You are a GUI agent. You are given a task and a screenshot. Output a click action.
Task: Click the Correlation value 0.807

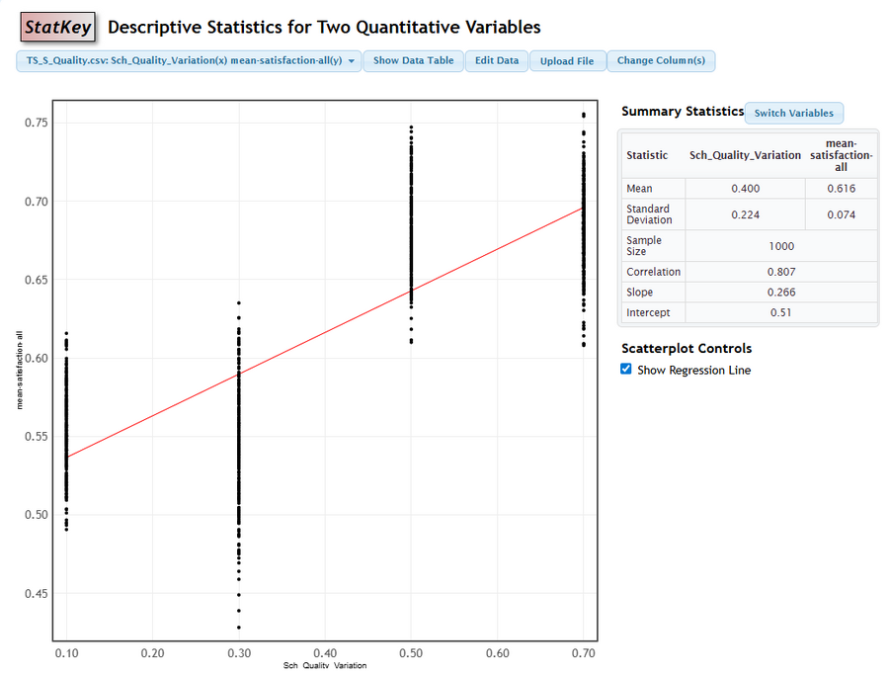point(779,272)
